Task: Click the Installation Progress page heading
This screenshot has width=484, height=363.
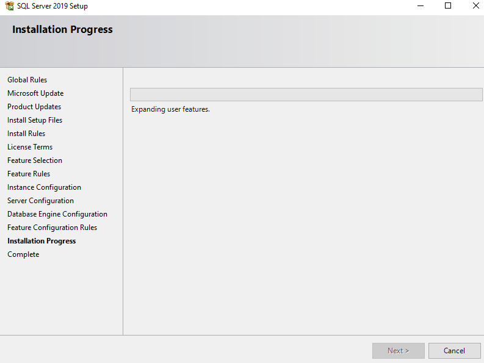Action: click(x=62, y=30)
